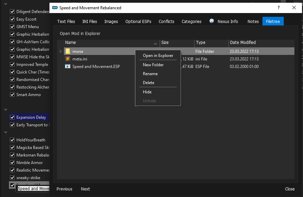Viewport: 303px width, 197px height.
Task: Click the meta.ini file icon
Action: [x=68, y=59]
